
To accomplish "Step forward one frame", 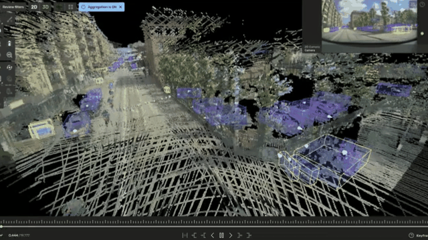I will [x=231, y=235].
